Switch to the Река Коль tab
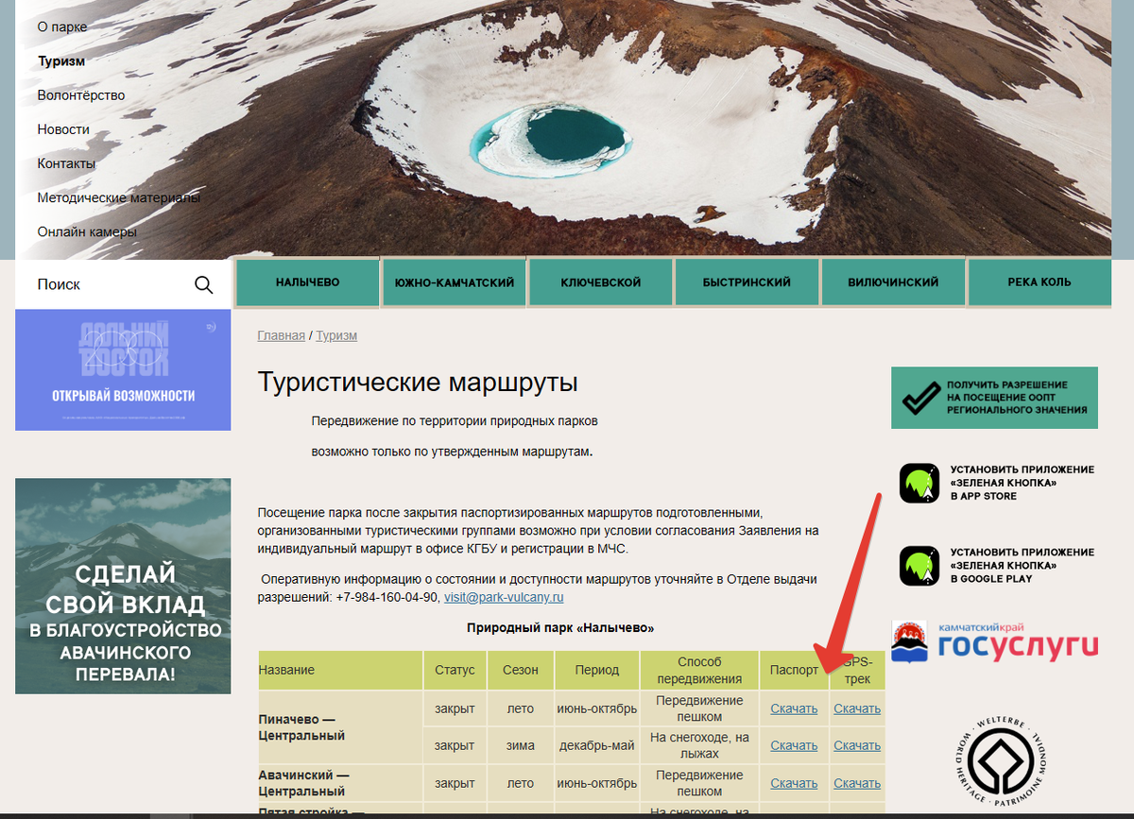 tap(1039, 282)
